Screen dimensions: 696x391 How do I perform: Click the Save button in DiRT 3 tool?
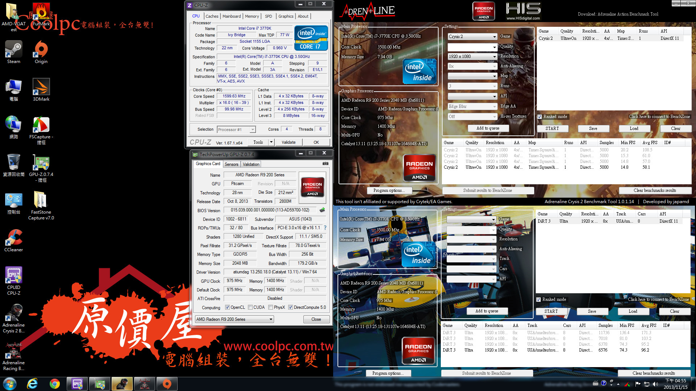point(592,311)
